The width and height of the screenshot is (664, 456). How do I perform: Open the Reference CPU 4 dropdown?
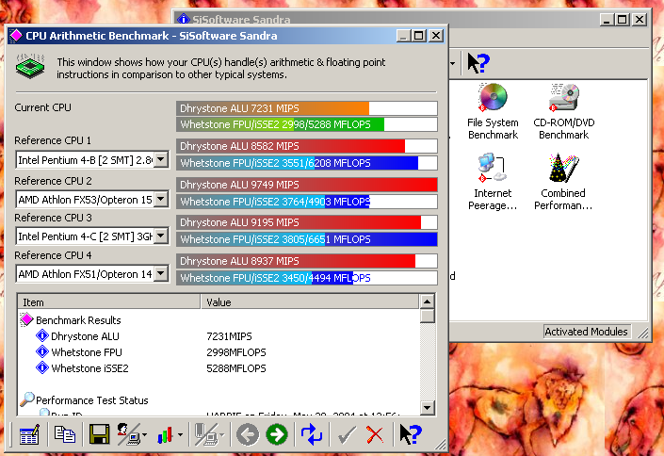[x=160, y=273]
